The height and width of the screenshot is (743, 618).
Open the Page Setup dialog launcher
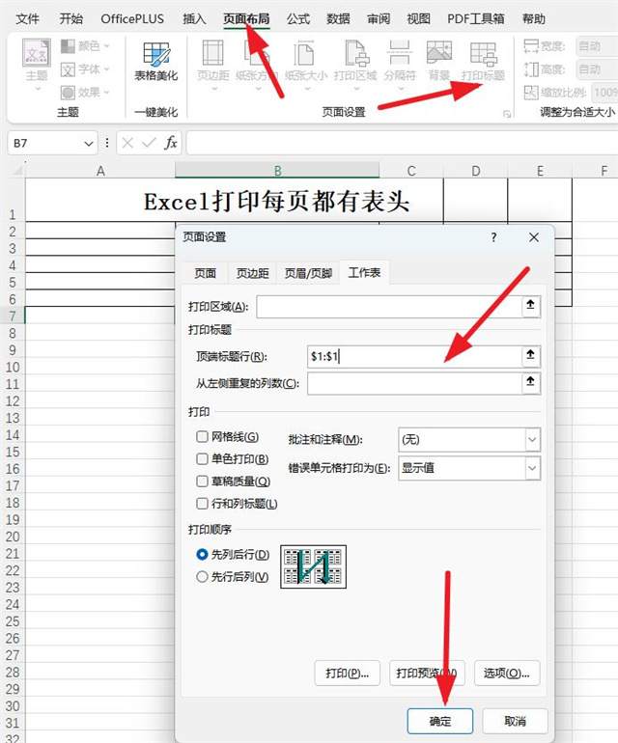tap(507, 114)
